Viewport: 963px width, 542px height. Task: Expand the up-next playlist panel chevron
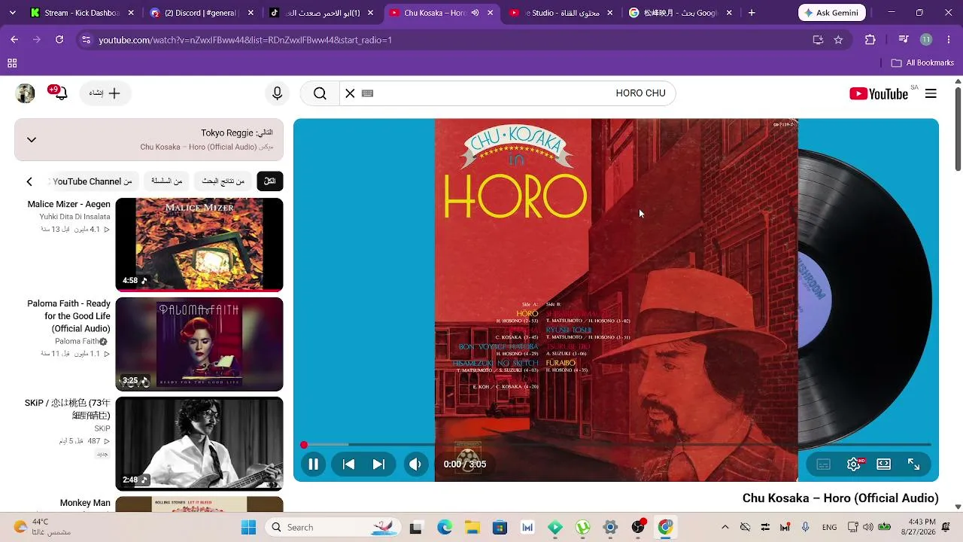click(32, 139)
